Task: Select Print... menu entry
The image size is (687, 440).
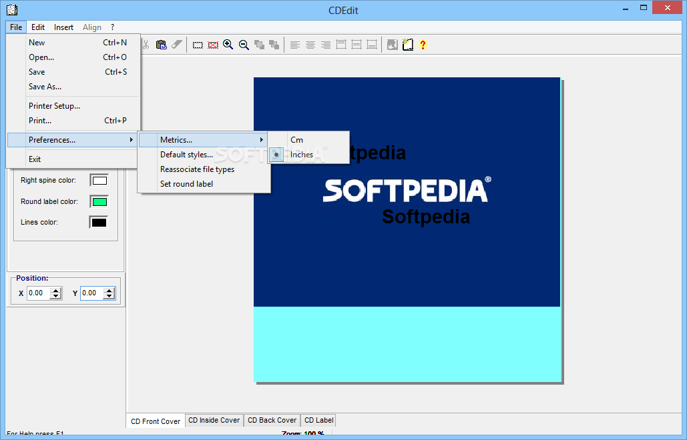Action: point(73,120)
